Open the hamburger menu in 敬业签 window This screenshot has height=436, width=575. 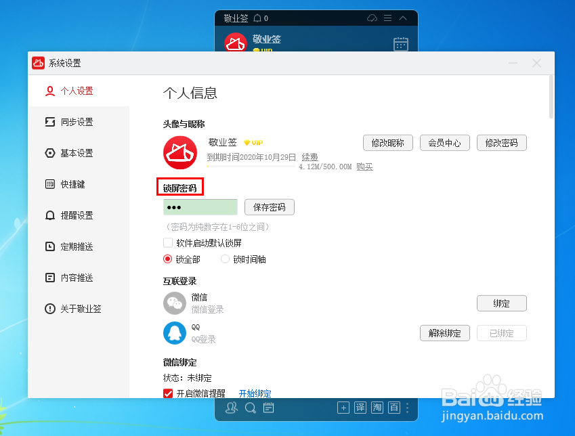(x=387, y=18)
